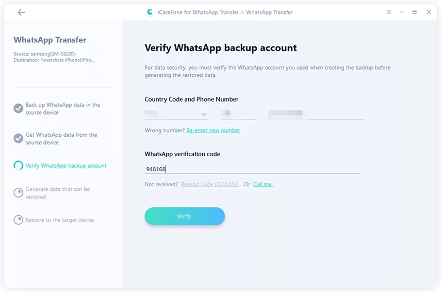Maximize the iCareFone window
The image size is (441, 292).
[x=415, y=12]
